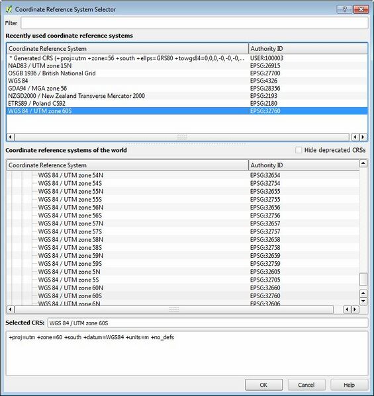Open Help for the CRS selector

tap(350, 385)
